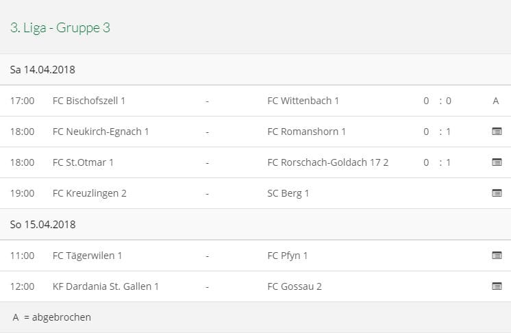Open match details icon for Dardania vs Gossau
Viewport: 511px width, 333px height.
click(x=497, y=286)
